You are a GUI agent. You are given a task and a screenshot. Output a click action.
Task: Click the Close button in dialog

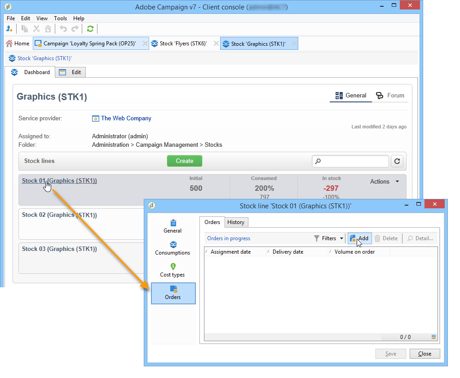point(425,354)
